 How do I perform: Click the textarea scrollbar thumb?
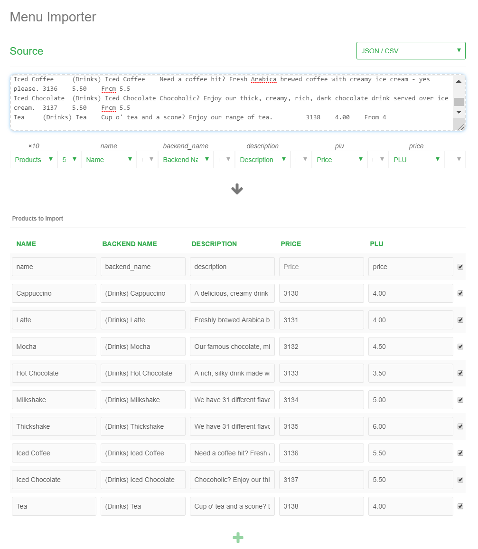(x=459, y=102)
